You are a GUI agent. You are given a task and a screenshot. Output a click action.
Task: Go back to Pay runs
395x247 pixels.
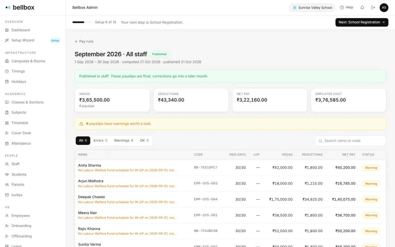(x=84, y=41)
